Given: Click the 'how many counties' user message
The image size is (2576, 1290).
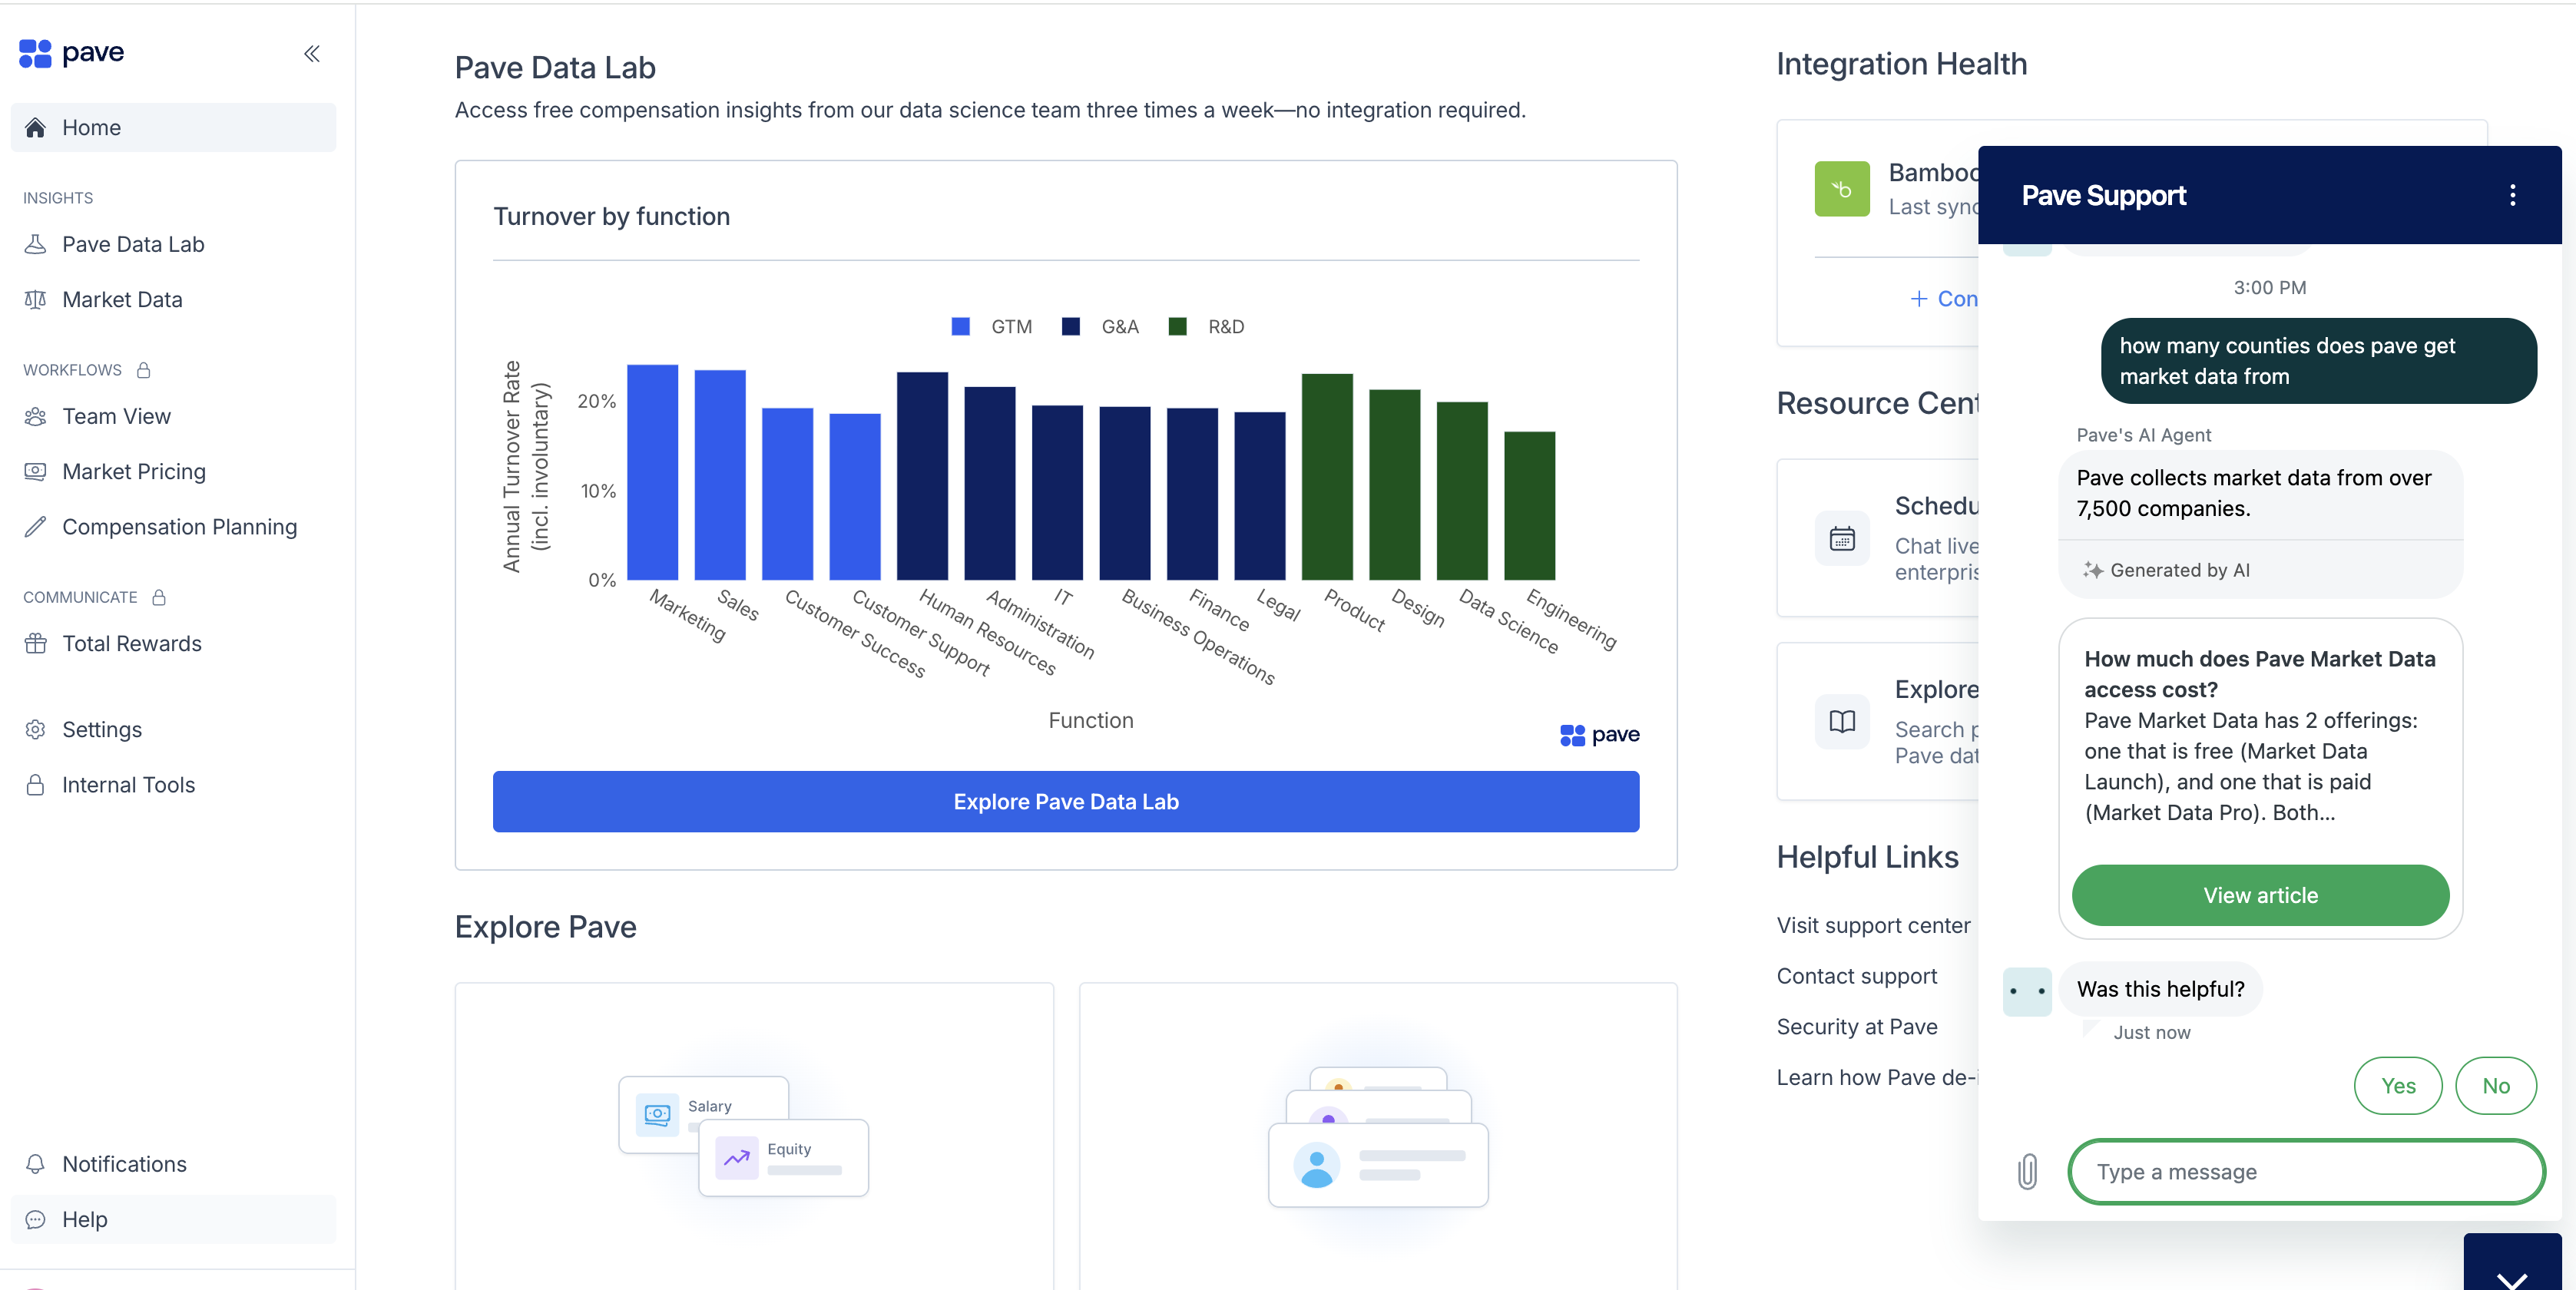Looking at the screenshot, I should [2318, 361].
